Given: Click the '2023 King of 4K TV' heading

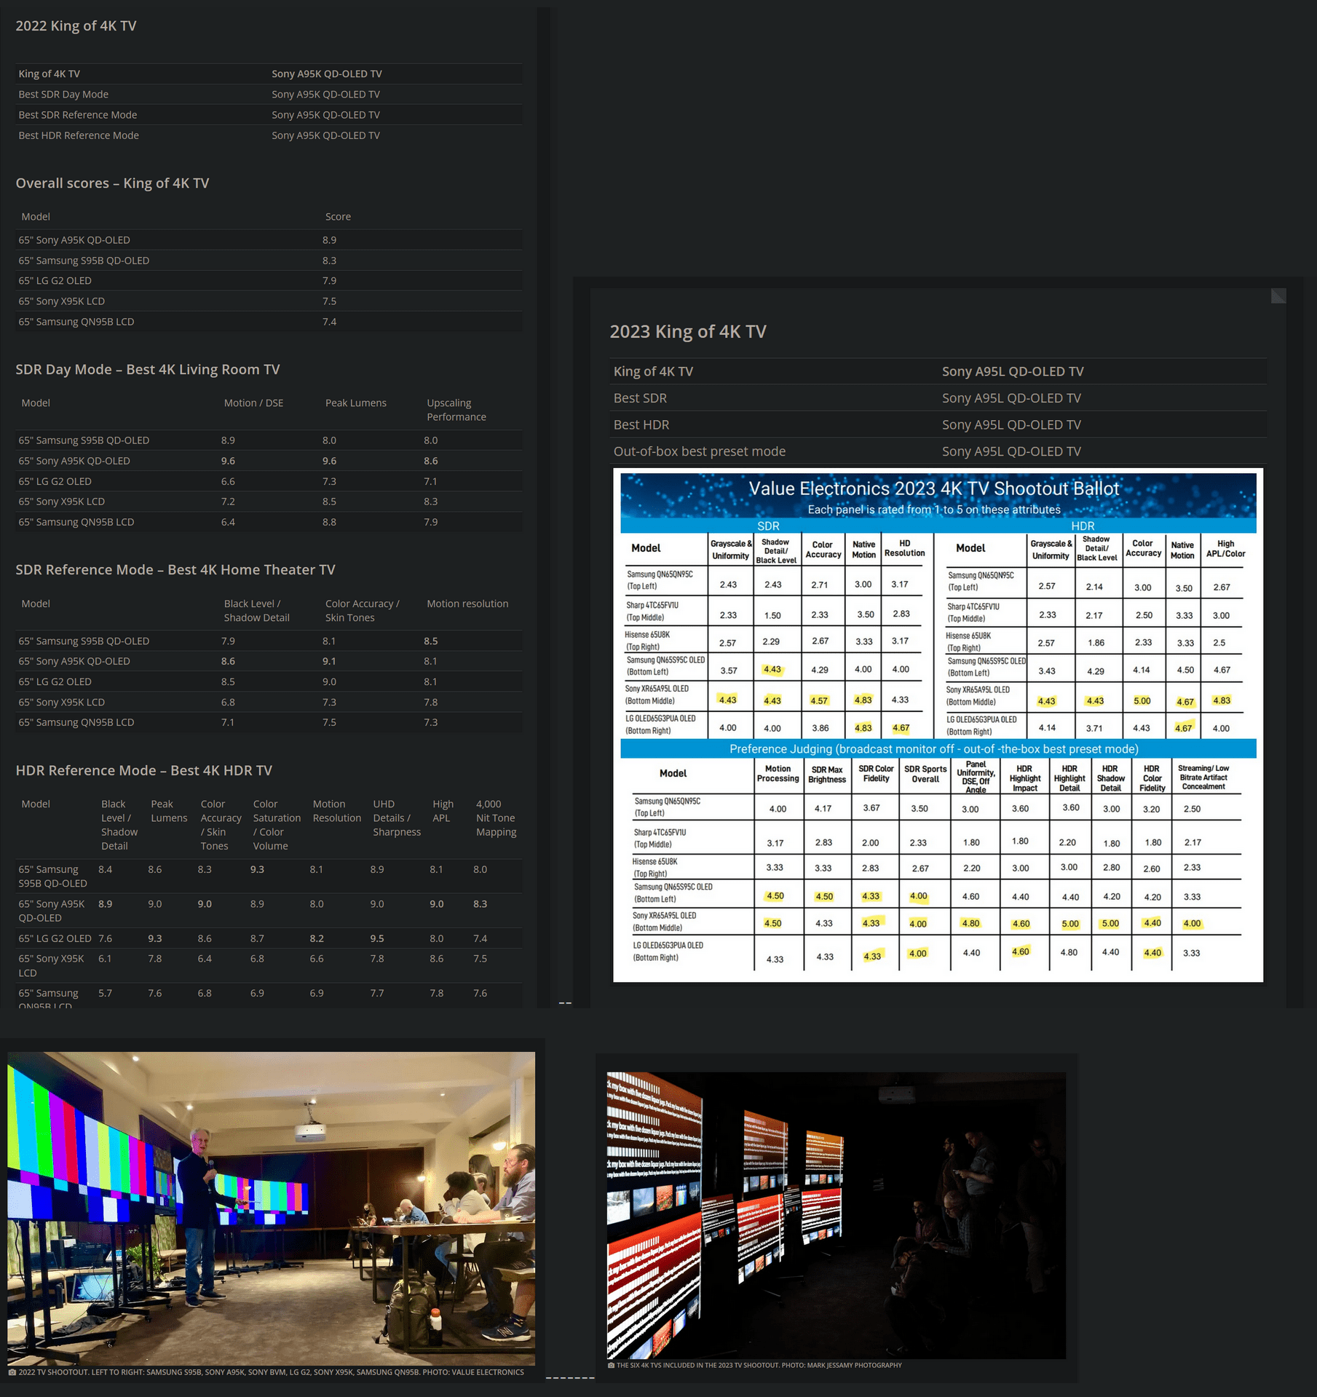Looking at the screenshot, I should pyautogui.click(x=688, y=332).
